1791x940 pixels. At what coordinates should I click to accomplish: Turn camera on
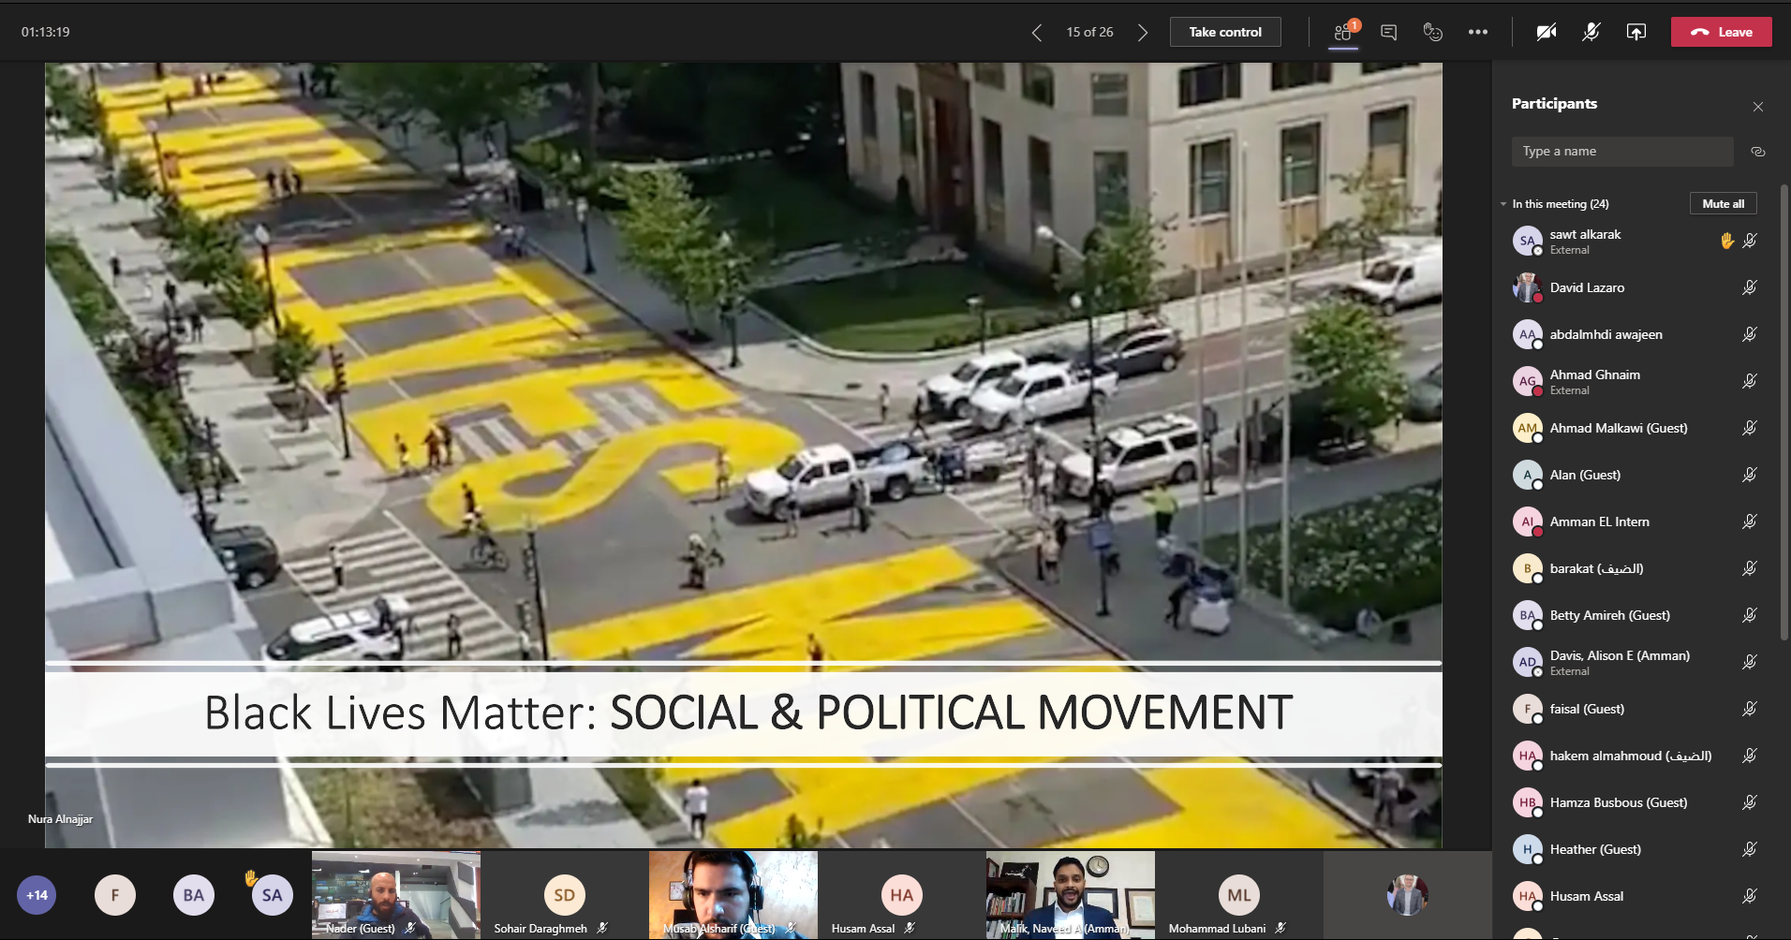click(1547, 32)
